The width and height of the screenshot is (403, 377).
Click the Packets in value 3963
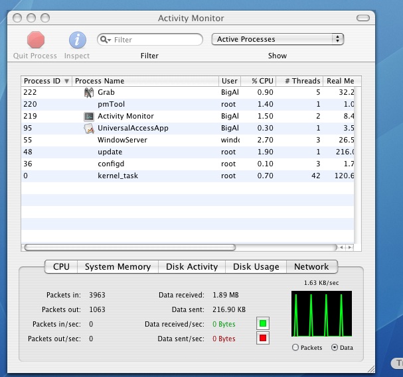tap(97, 295)
